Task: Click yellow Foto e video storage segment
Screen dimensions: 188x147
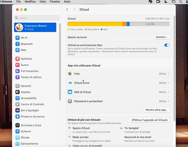Action: click(95, 24)
